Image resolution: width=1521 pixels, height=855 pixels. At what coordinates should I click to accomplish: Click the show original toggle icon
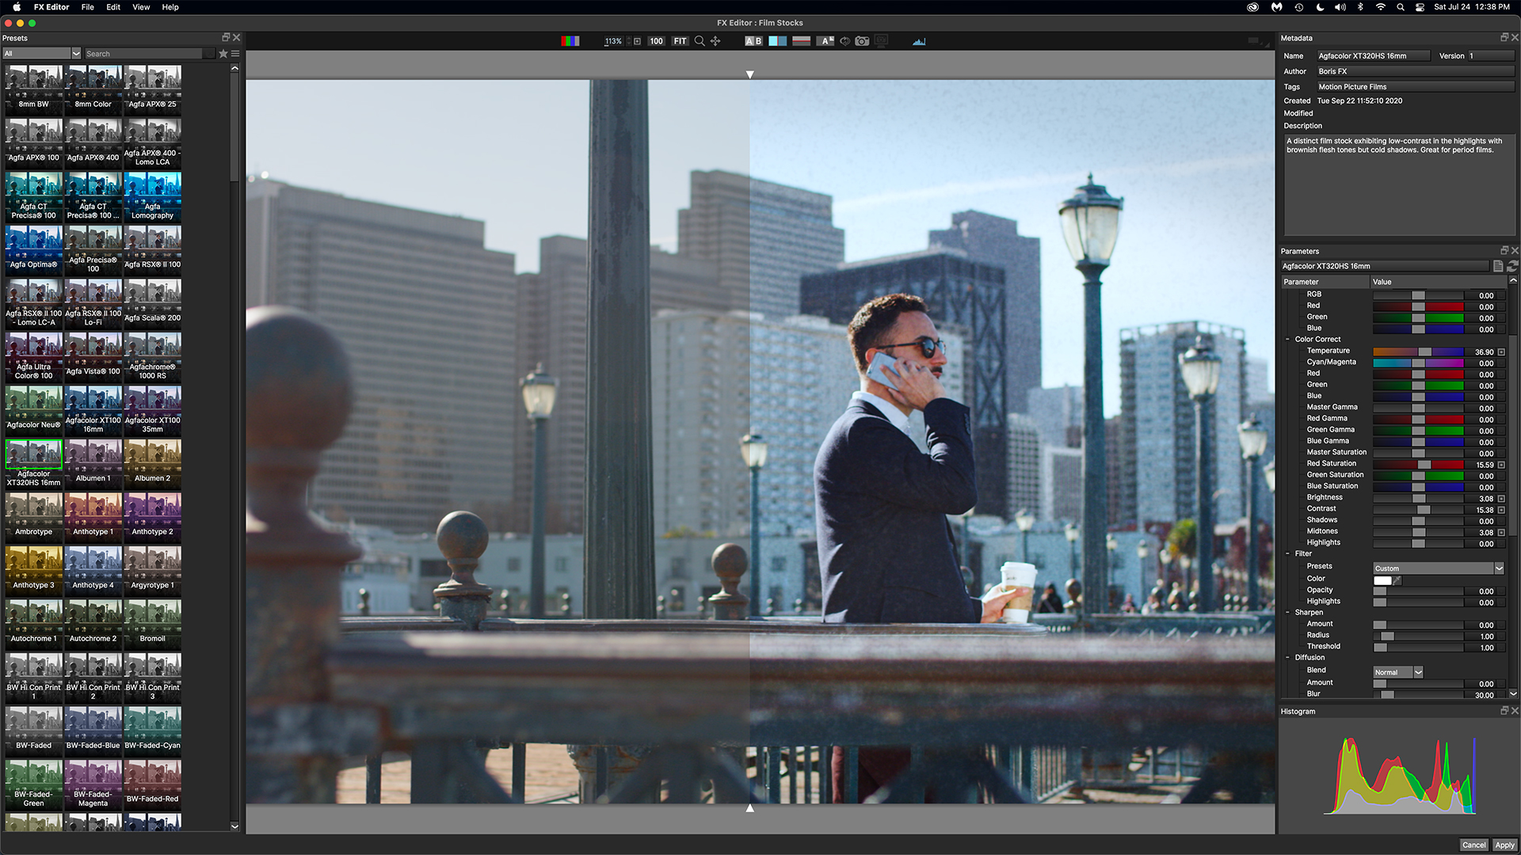(x=845, y=41)
